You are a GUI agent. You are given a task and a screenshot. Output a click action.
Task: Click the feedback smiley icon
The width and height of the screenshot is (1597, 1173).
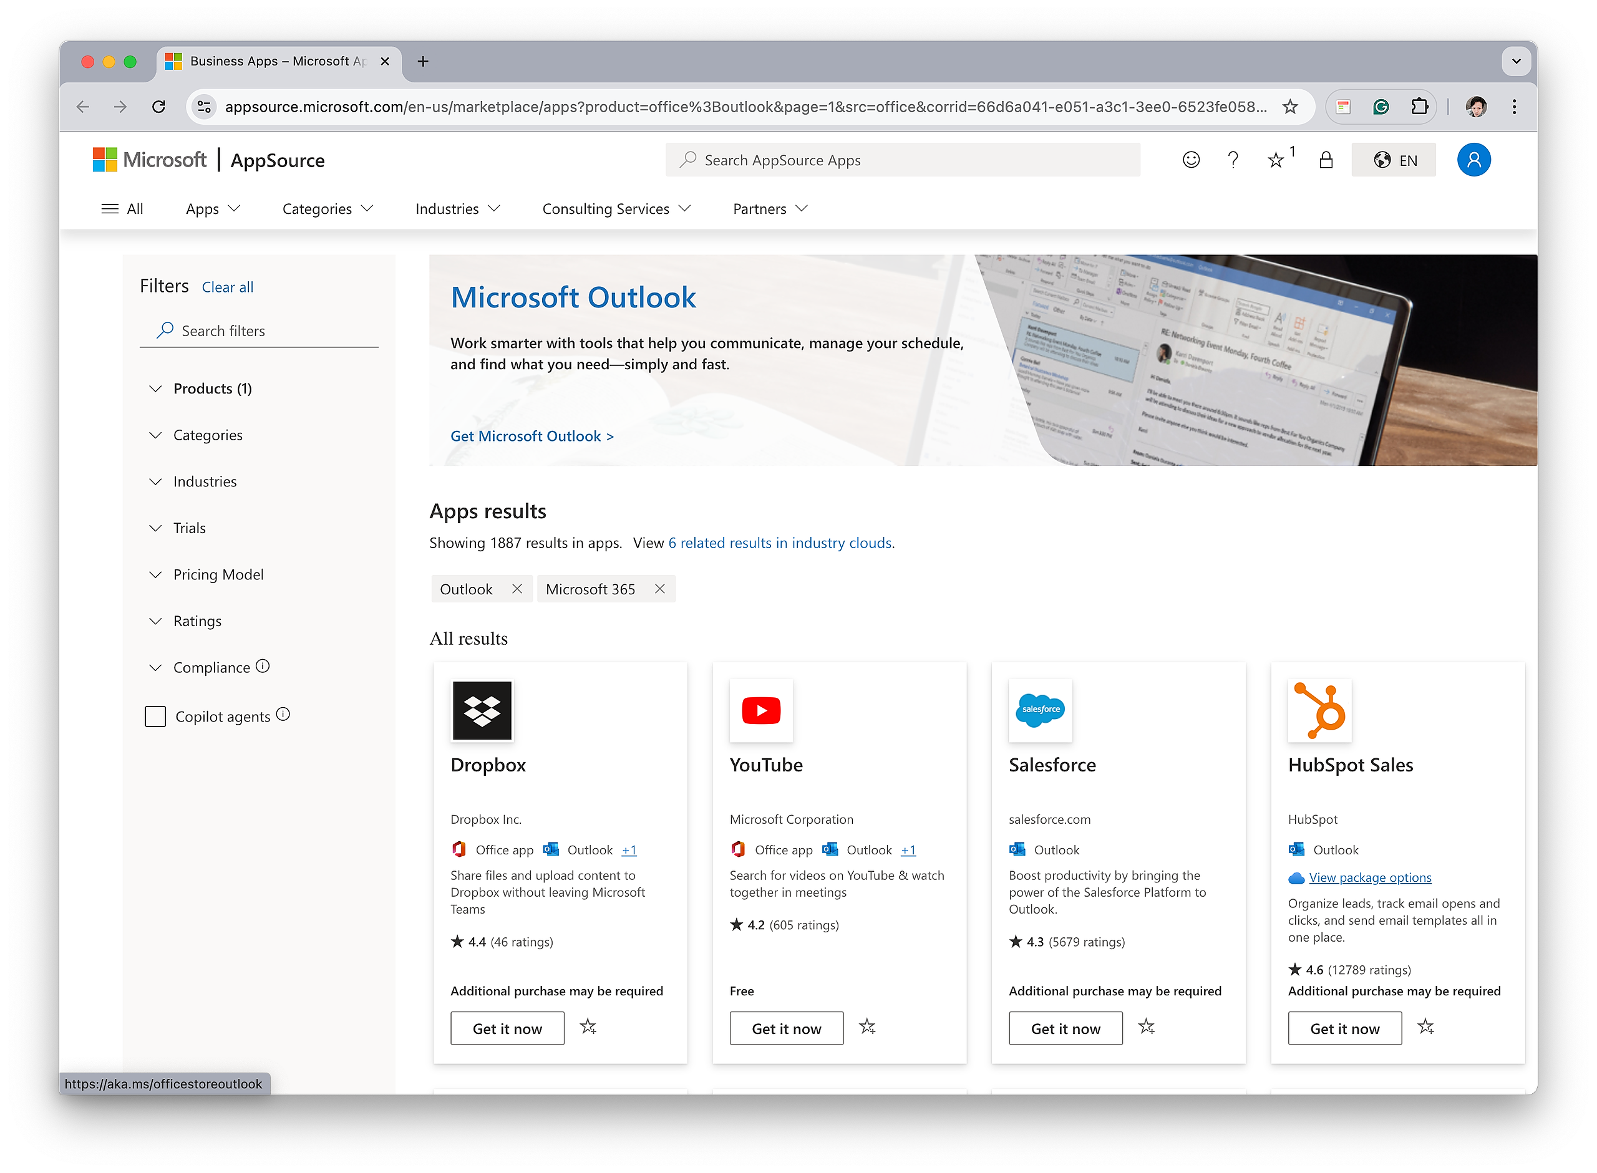point(1191,160)
